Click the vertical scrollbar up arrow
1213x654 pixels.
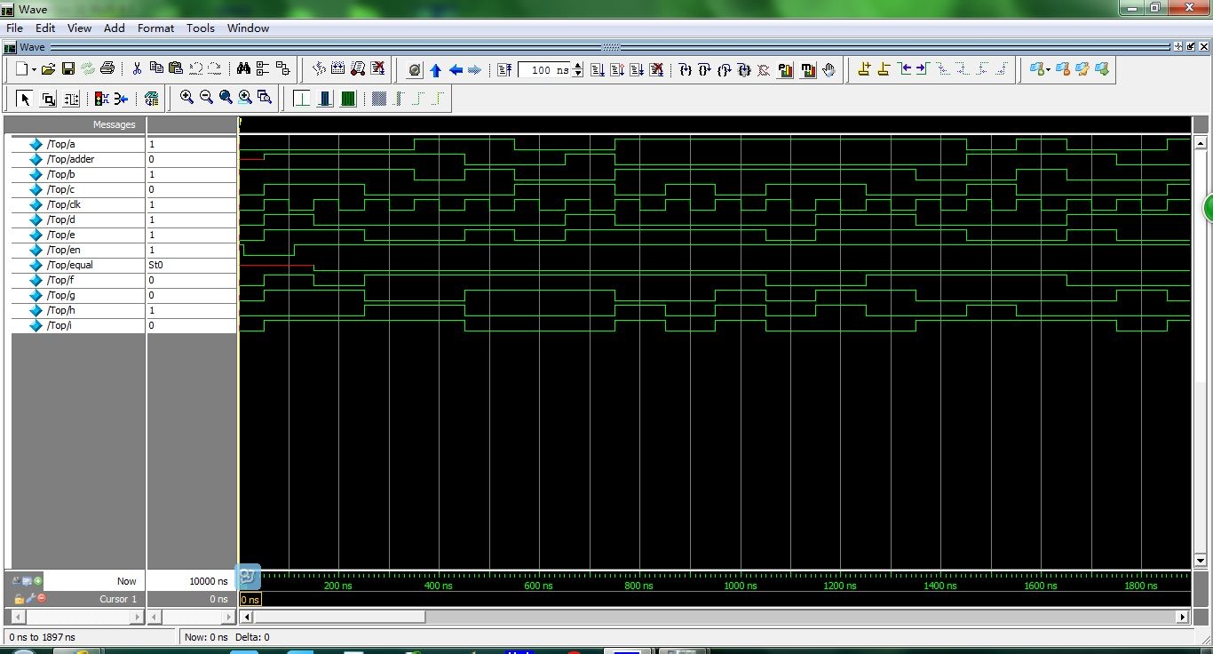(x=1201, y=143)
